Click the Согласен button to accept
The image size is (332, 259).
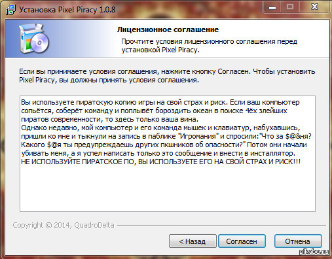(242, 241)
